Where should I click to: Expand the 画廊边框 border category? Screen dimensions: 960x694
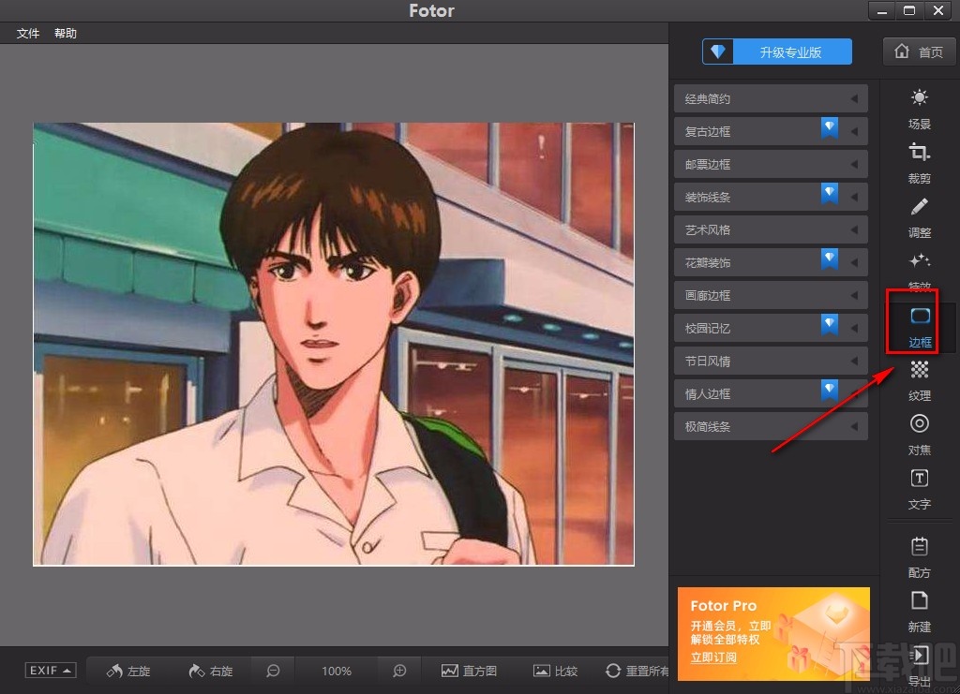(x=771, y=295)
